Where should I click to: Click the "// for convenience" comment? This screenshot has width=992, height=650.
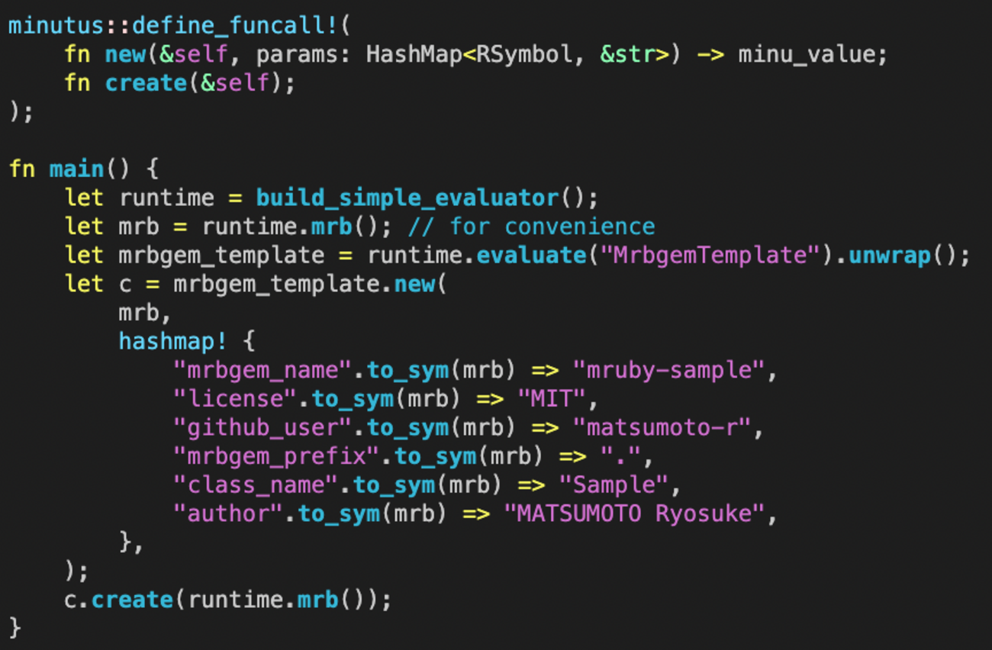click(531, 227)
